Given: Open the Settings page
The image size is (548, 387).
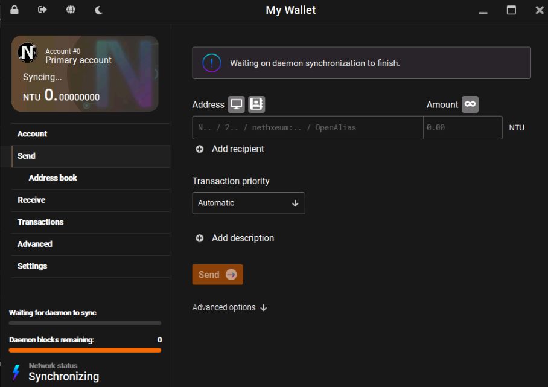Looking at the screenshot, I should (91, 266).
